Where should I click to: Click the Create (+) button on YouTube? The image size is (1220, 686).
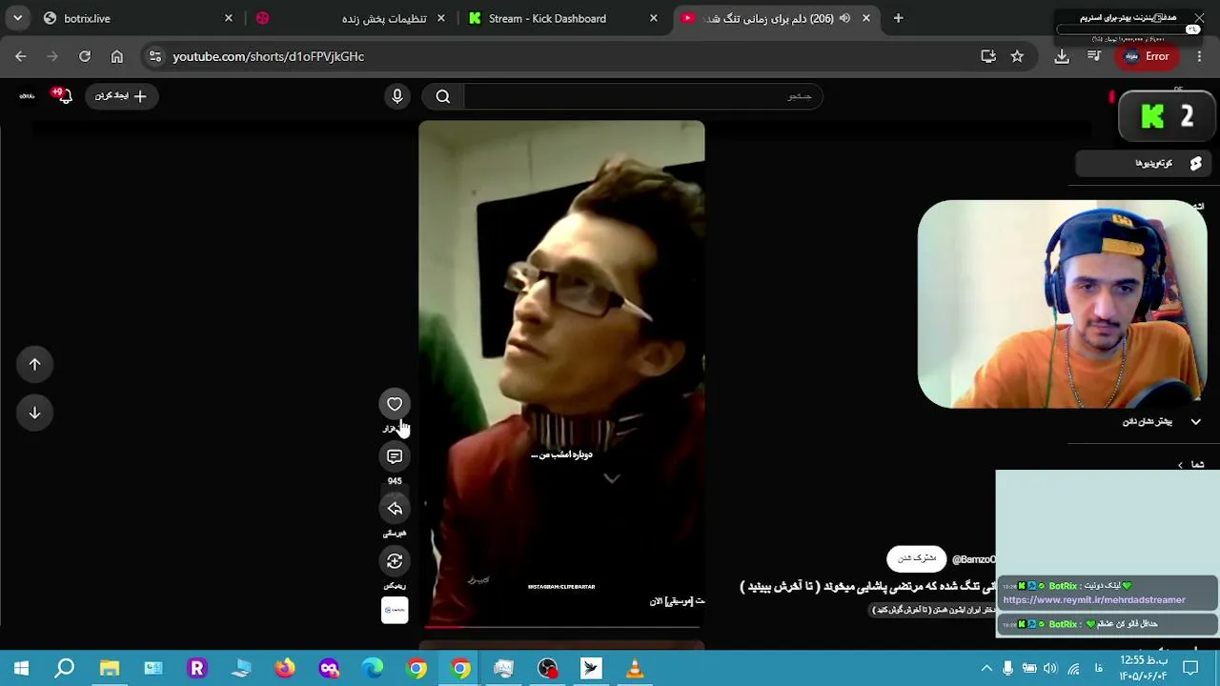(x=121, y=96)
